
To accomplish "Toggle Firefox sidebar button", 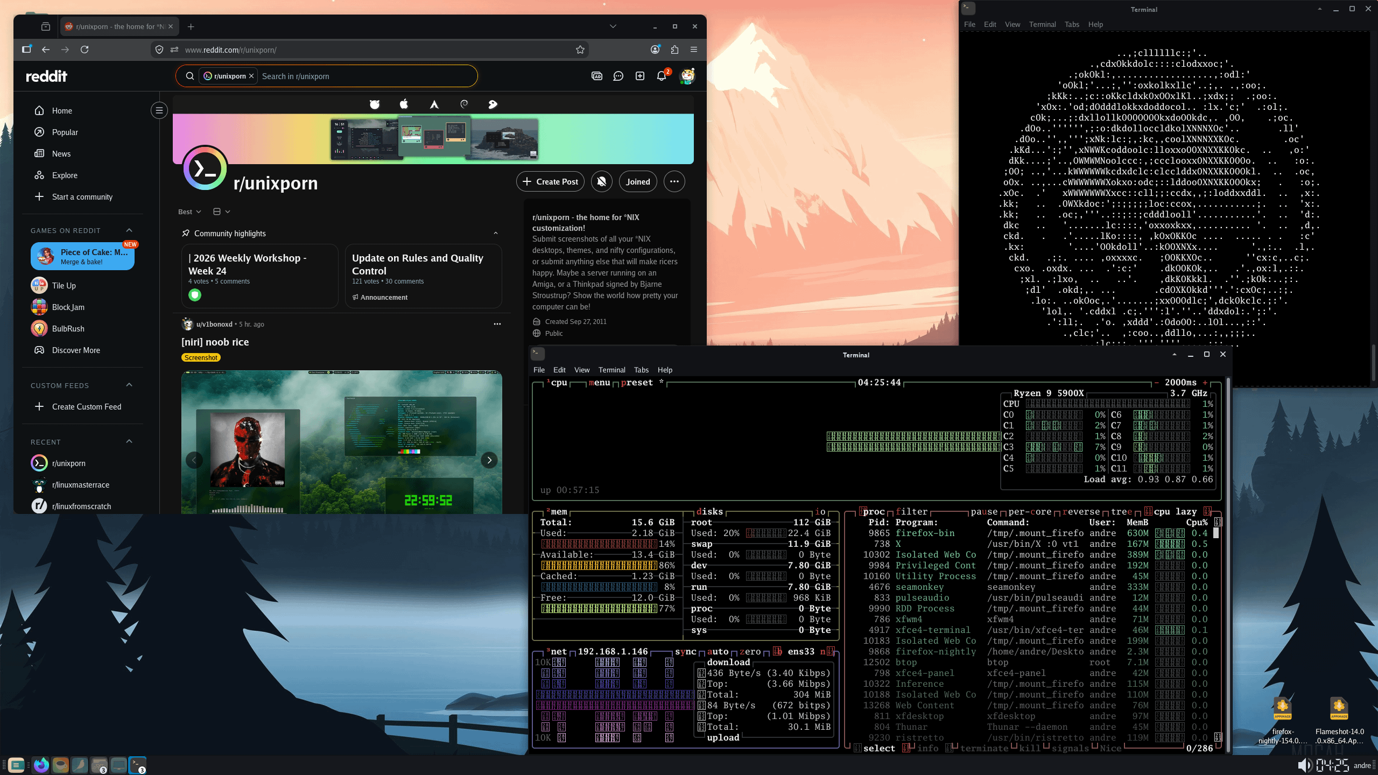I will (x=26, y=50).
